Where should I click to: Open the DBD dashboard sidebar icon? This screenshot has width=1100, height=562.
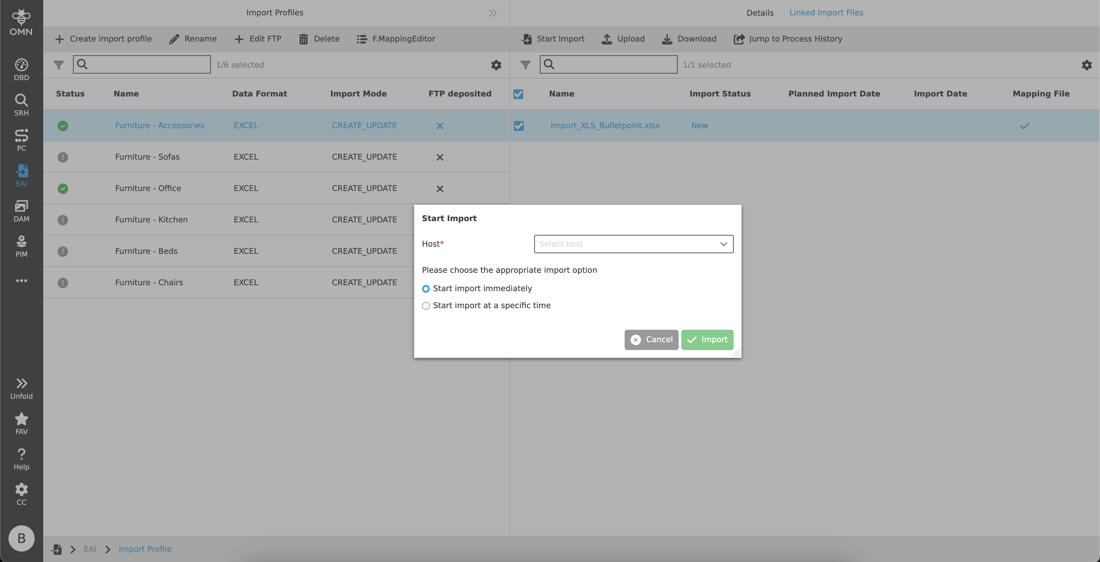pyautogui.click(x=21, y=69)
